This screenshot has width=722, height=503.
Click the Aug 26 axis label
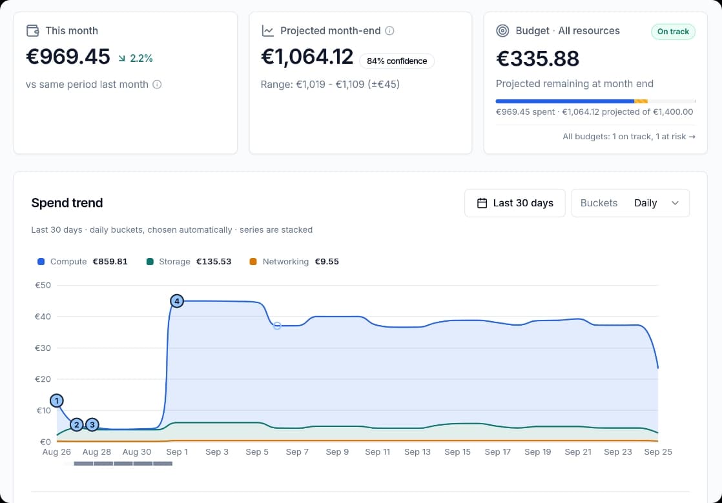57,452
